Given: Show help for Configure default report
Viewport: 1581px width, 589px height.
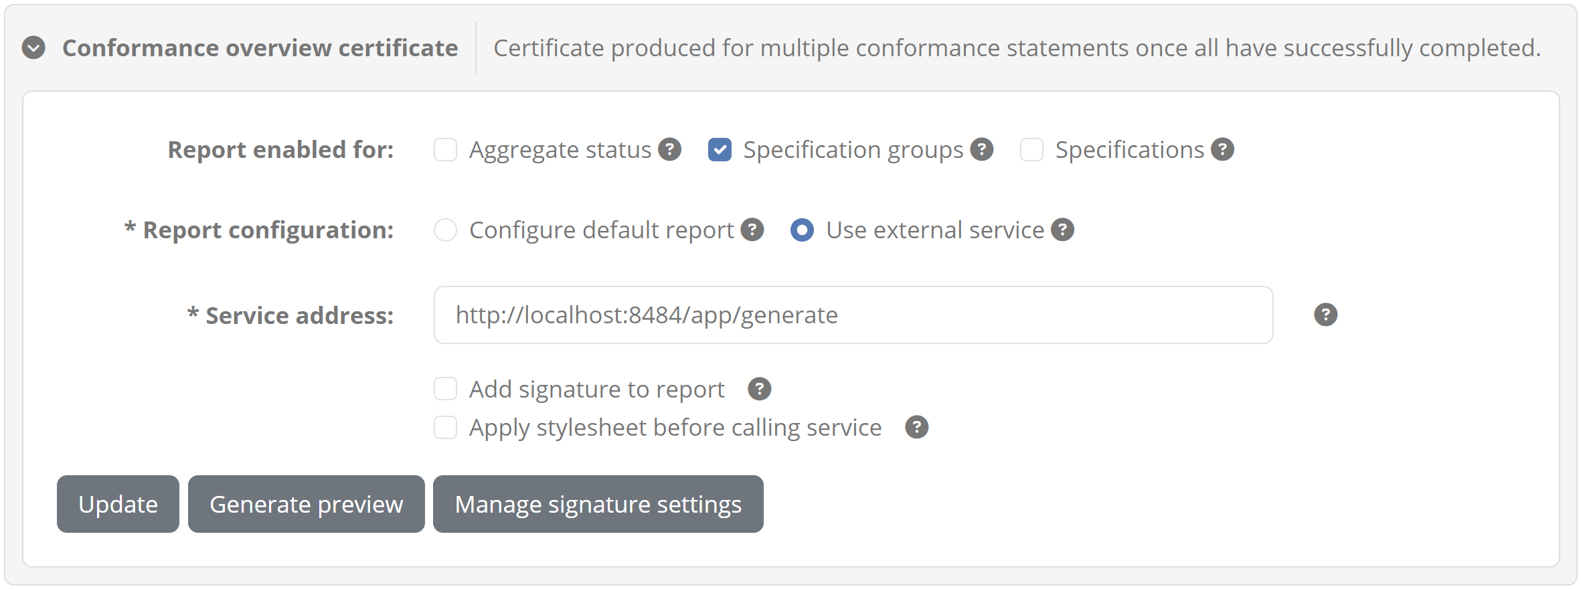Looking at the screenshot, I should point(752,230).
